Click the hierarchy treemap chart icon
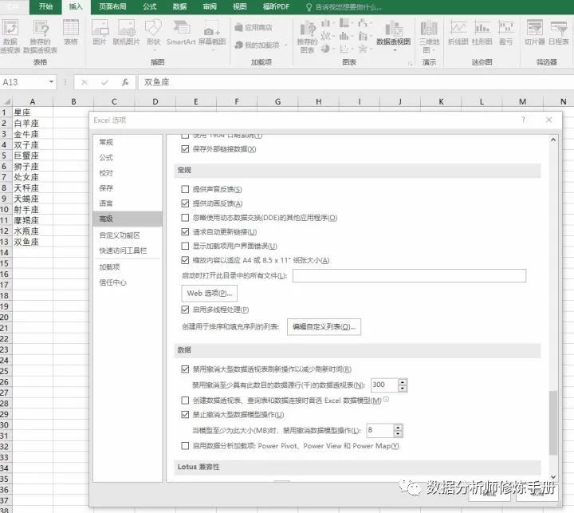 coord(344,24)
